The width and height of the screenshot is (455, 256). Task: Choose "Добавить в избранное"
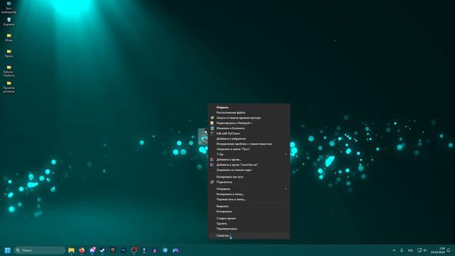(x=249, y=139)
